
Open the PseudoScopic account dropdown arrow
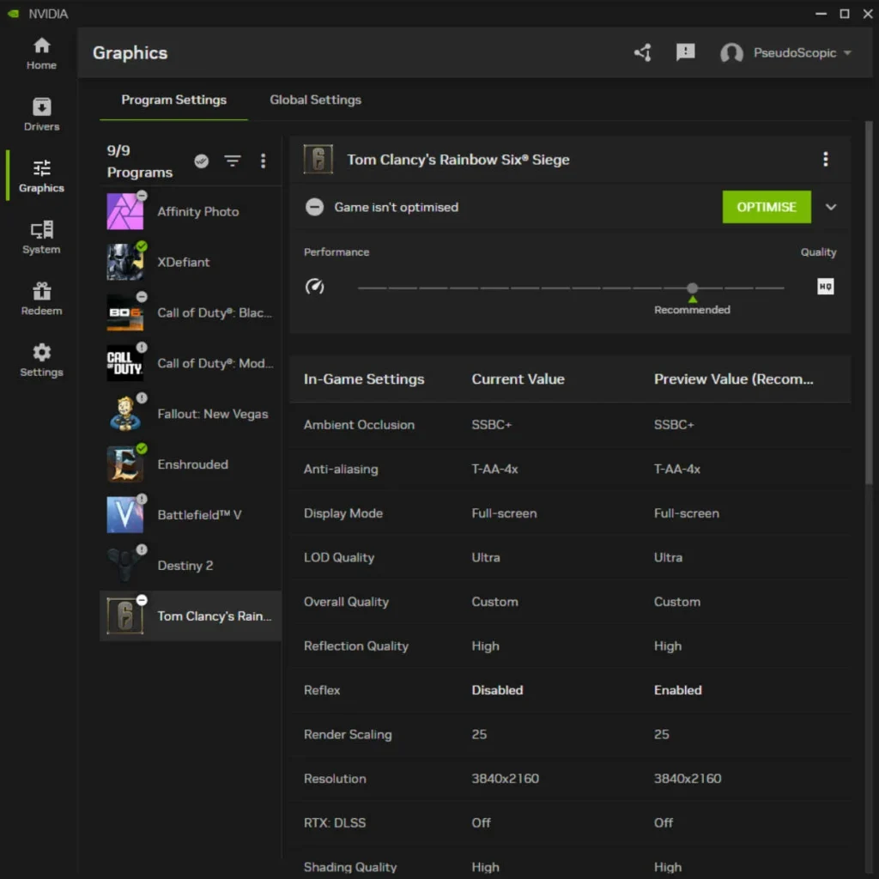pos(847,52)
